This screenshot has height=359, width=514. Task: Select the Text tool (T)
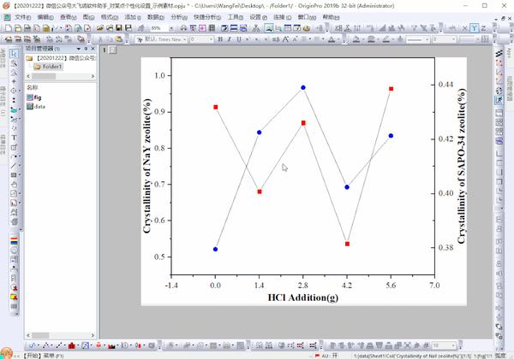pos(14,138)
